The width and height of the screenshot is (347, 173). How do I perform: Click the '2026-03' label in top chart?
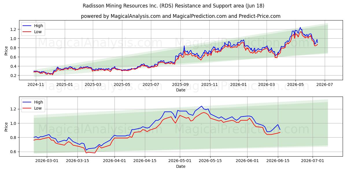(267, 85)
